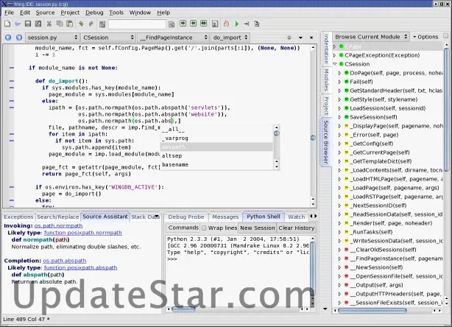Image resolution: width=452 pixels, height=327 pixels.
Task: Click the green Run debug arrow icon
Action: point(236,24)
